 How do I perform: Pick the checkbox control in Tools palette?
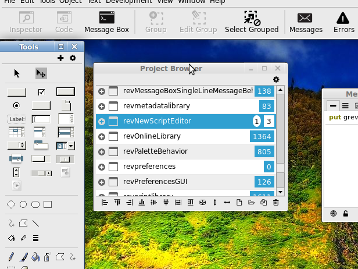(x=41, y=92)
